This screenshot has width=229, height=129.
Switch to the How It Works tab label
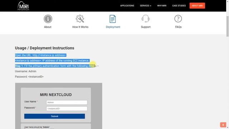(x=80, y=27)
